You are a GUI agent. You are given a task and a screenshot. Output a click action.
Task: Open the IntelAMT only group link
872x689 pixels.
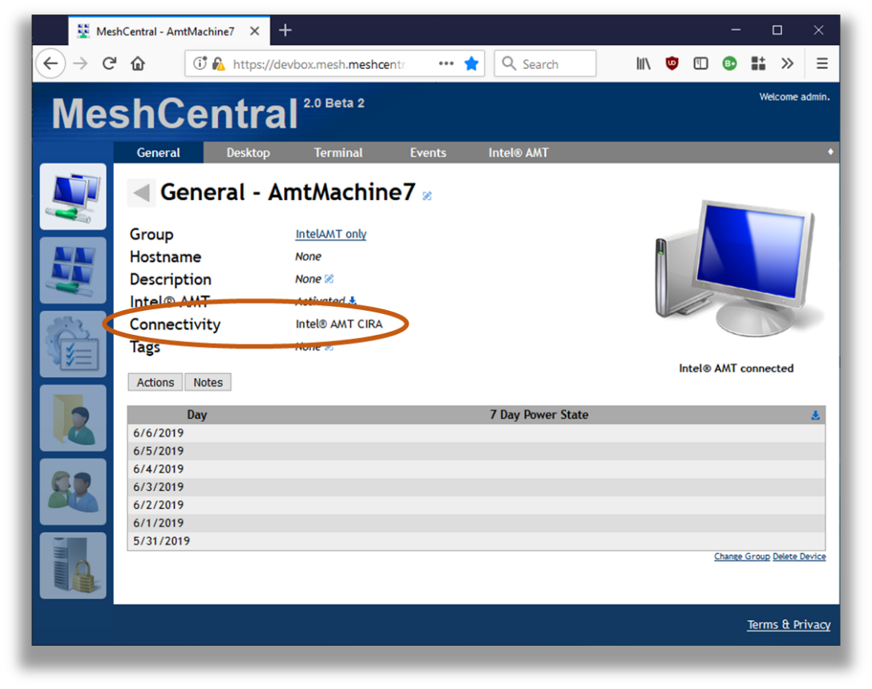331,234
